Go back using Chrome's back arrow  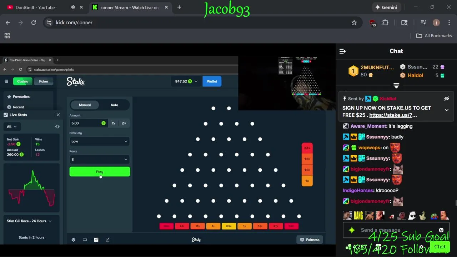[x=8, y=22]
